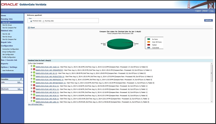Expand the MC08_01 job row

pyautogui.click(x=31, y=98)
